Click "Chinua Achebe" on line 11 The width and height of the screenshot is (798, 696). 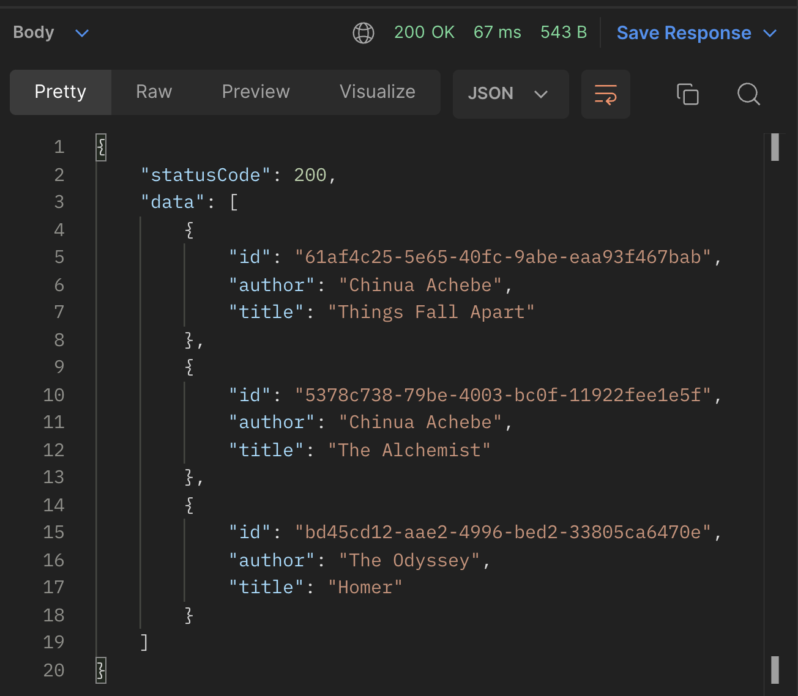coord(420,423)
